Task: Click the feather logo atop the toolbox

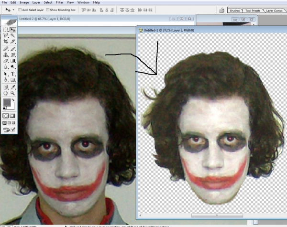Action: [x=10, y=22]
